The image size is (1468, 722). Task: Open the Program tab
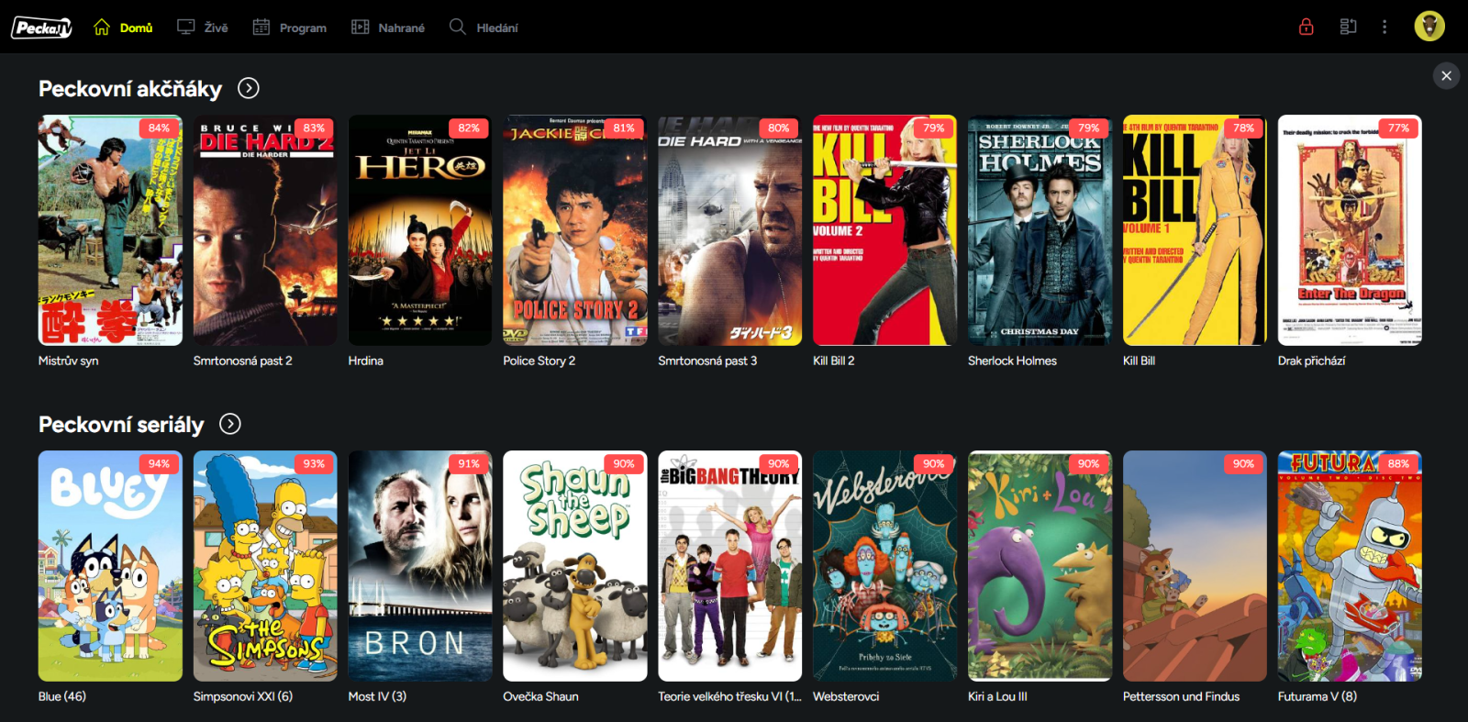[x=290, y=28]
